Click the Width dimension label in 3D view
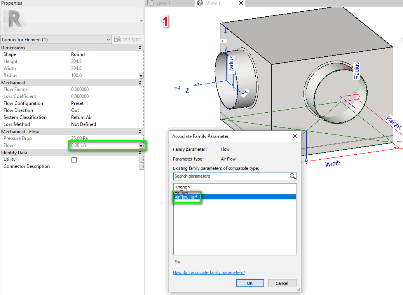Viewport: 403px width, 295px height. (333, 163)
